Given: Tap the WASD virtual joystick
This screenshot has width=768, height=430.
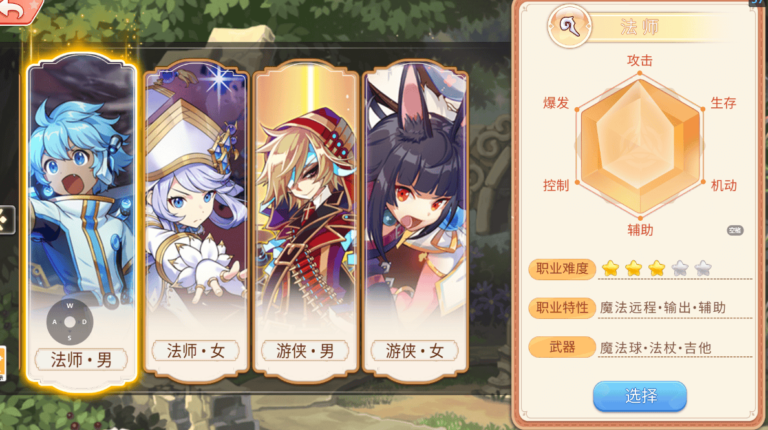Looking at the screenshot, I should 70,322.
